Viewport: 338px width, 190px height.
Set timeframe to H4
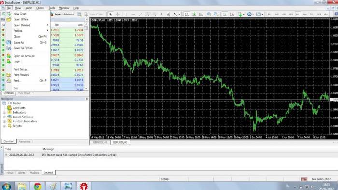pyautogui.click(x=305, y=14)
